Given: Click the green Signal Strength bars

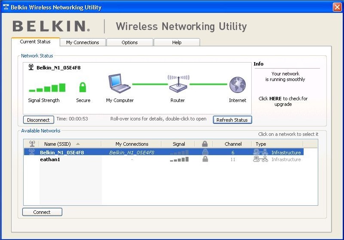Looking at the screenshot, I should (47, 87).
